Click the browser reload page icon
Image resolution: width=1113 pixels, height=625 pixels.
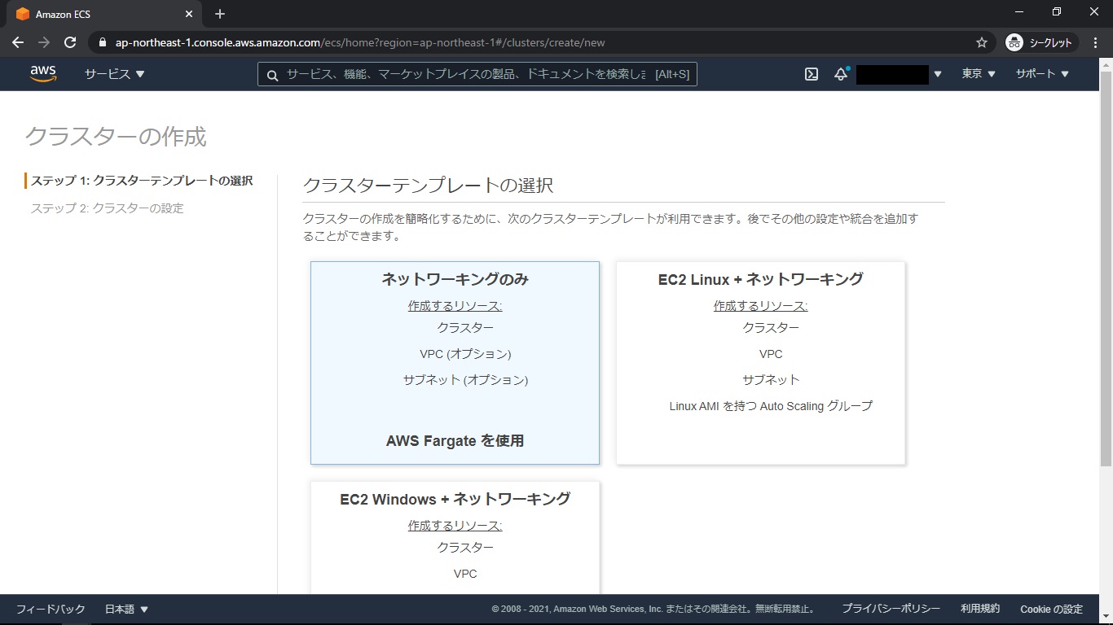(x=70, y=42)
